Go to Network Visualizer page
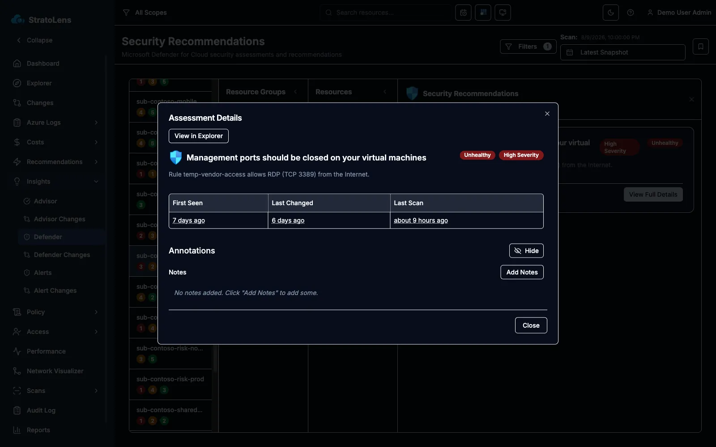This screenshot has width=716, height=447. (55, 371)
